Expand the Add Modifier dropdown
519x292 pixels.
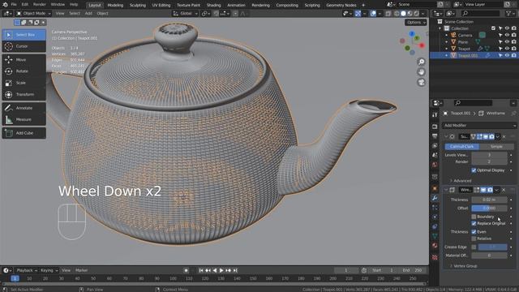pos(479,126)
